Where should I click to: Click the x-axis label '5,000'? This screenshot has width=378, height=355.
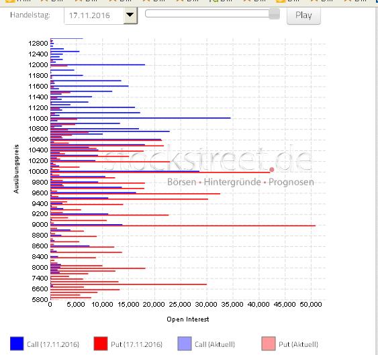point(76,305)
